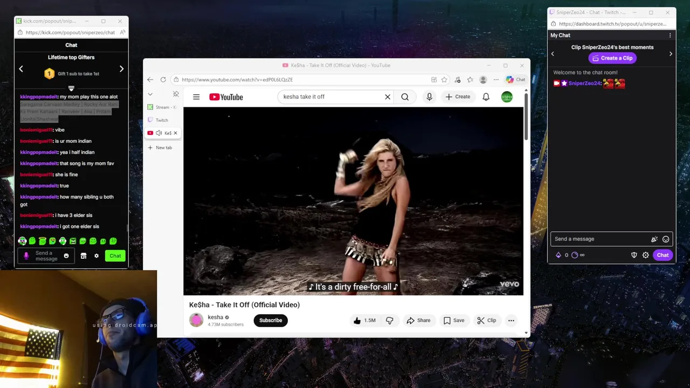Open Twitch chat shield mode icon
Image resolution: width=690 pixels, height=388 pixels.
[634, 255]
